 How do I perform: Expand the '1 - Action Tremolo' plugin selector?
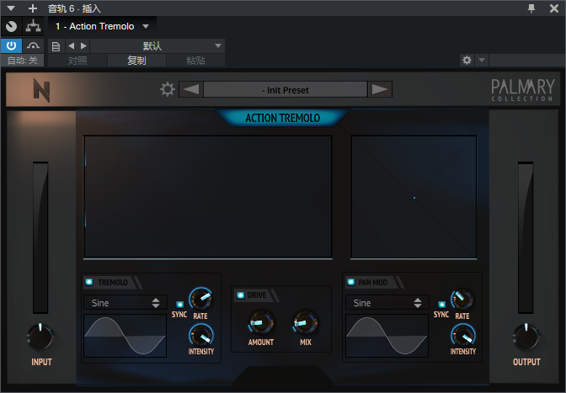point(102,26)
